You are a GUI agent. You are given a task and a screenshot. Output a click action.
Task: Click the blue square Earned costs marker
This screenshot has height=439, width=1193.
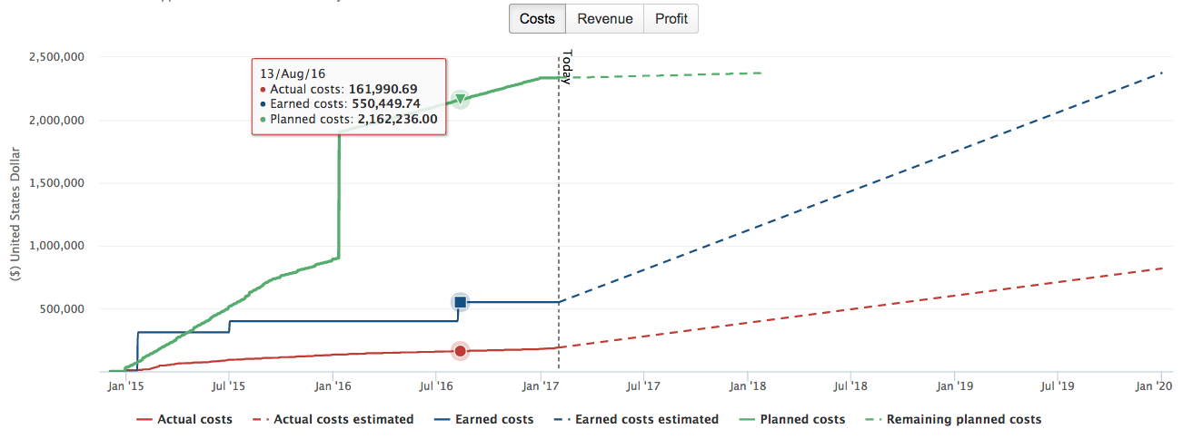(x=460, y=302)
